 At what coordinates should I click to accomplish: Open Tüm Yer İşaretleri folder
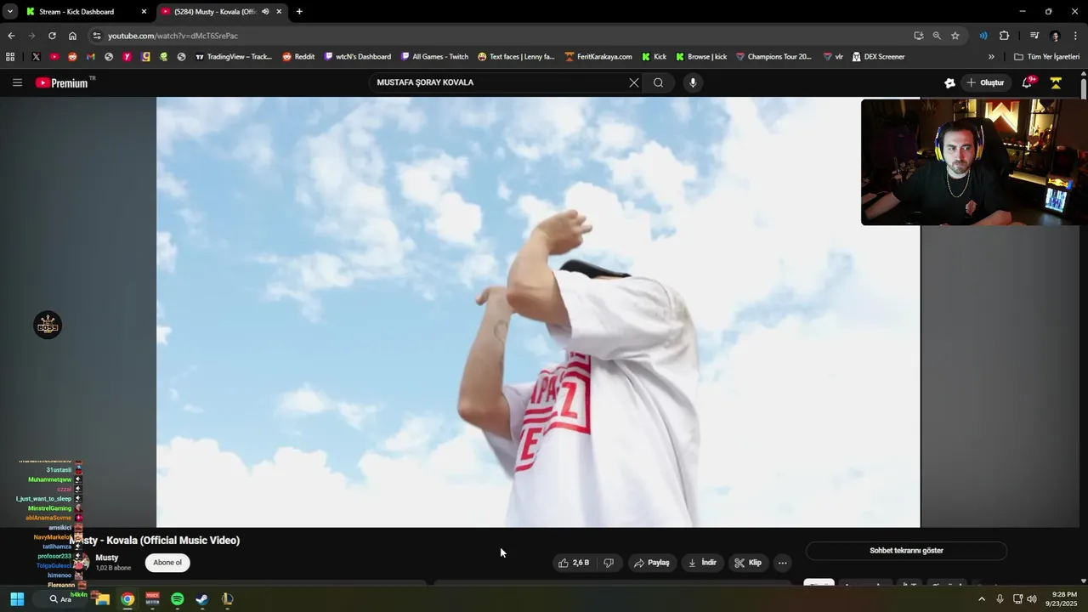pyautogui.click(x=1046, y=57)
